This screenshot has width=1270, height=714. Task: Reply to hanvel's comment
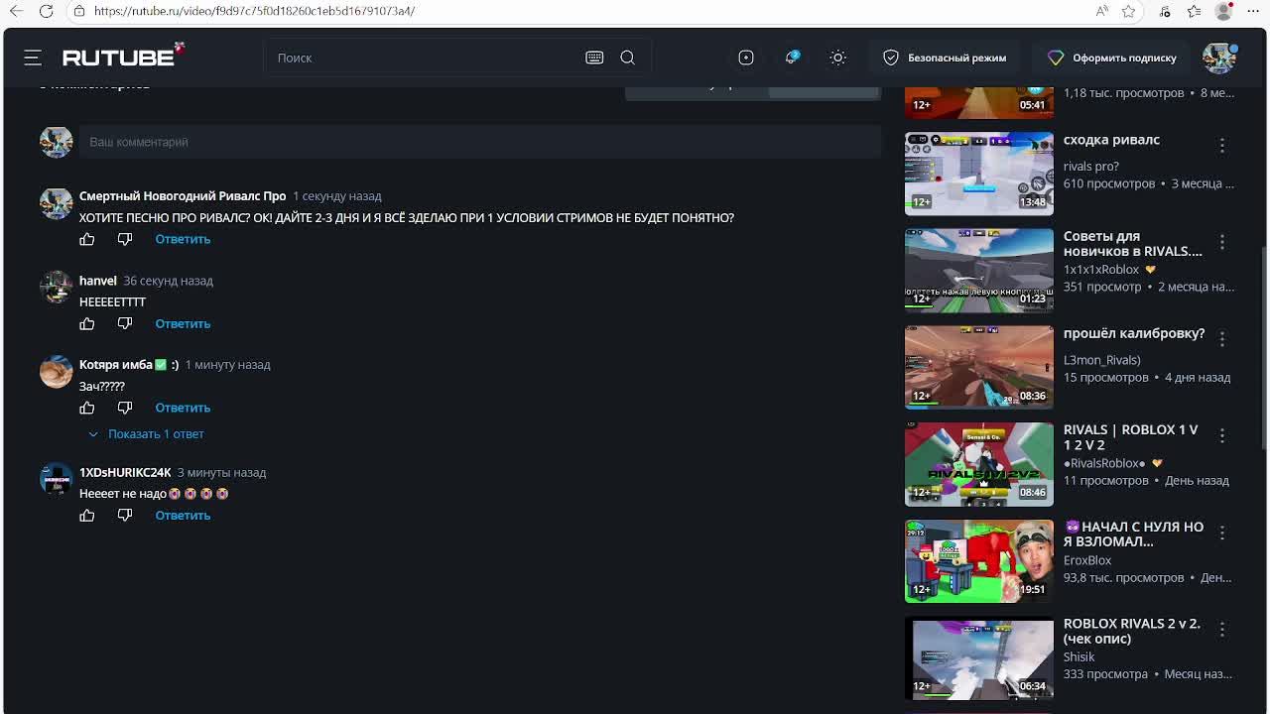click(x=183, y=323)
